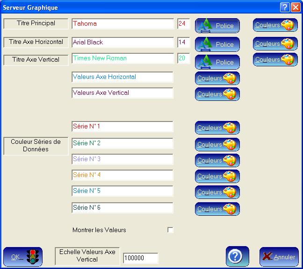Click the Tahoma font name field
Screen dimensions: 303x269
click(123, 24)
